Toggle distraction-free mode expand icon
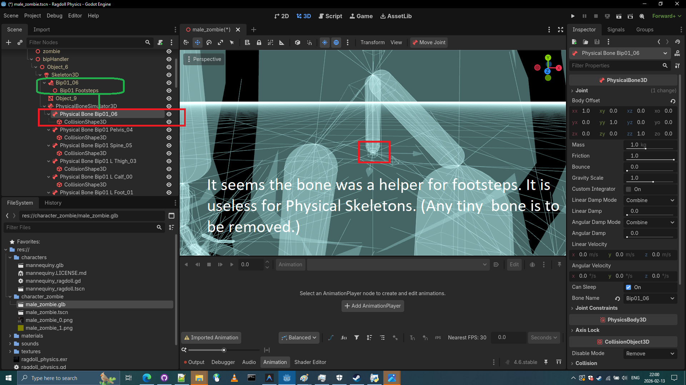The height and width of the screenshot is (385, 686). 561,30
